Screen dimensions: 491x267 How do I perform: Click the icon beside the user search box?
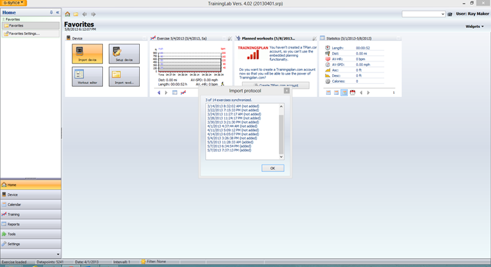tap(450, 14)
